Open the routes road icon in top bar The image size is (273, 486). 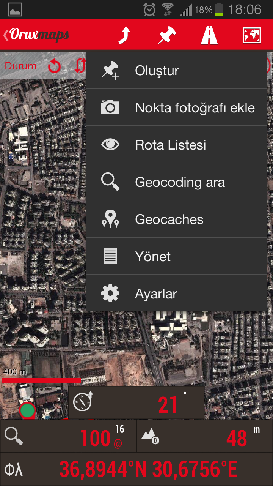pos(209,35)
